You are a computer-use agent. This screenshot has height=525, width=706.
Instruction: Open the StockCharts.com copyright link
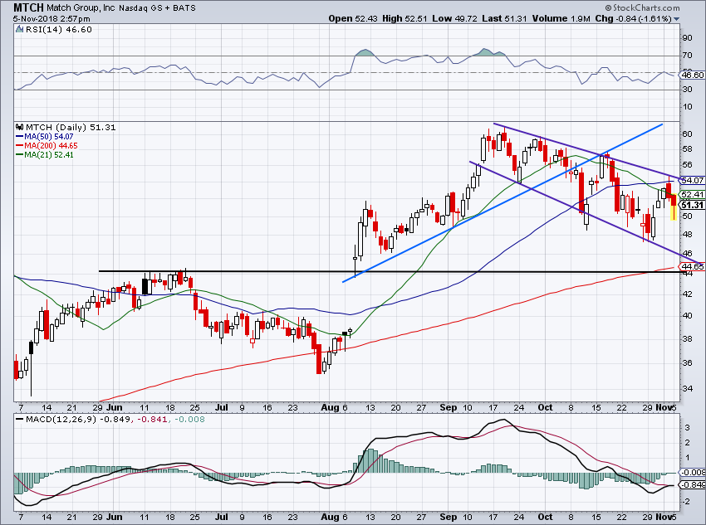(643, 7)
